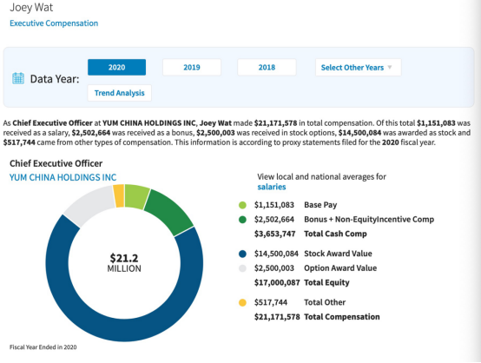Viewport: 481px width, 363px height.
Task: Click the dark green Bonus legend dot
Action: coord(242,220)
